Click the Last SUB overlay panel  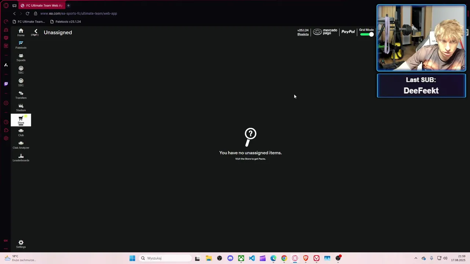pyautogui.click(x=421, y=86)
